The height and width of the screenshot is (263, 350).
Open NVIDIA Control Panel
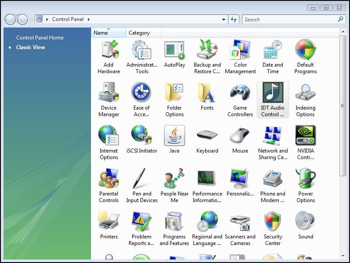(x=305, y=143)
